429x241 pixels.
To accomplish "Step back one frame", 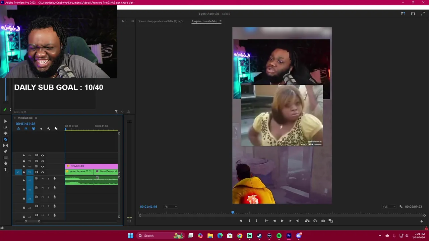I will click(274, 221).
